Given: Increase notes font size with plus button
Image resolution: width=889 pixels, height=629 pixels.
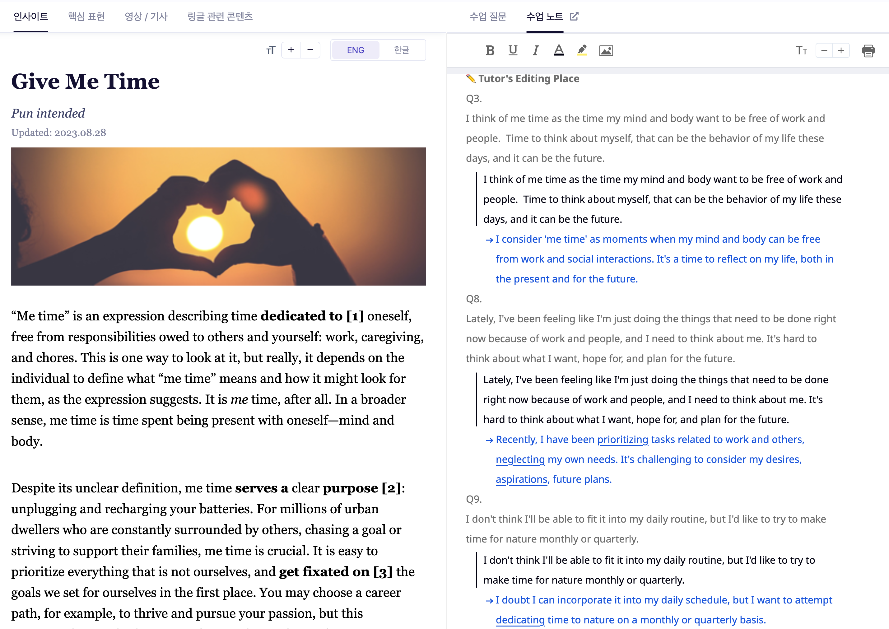Looking at the screenshot, I should [841, 50].
